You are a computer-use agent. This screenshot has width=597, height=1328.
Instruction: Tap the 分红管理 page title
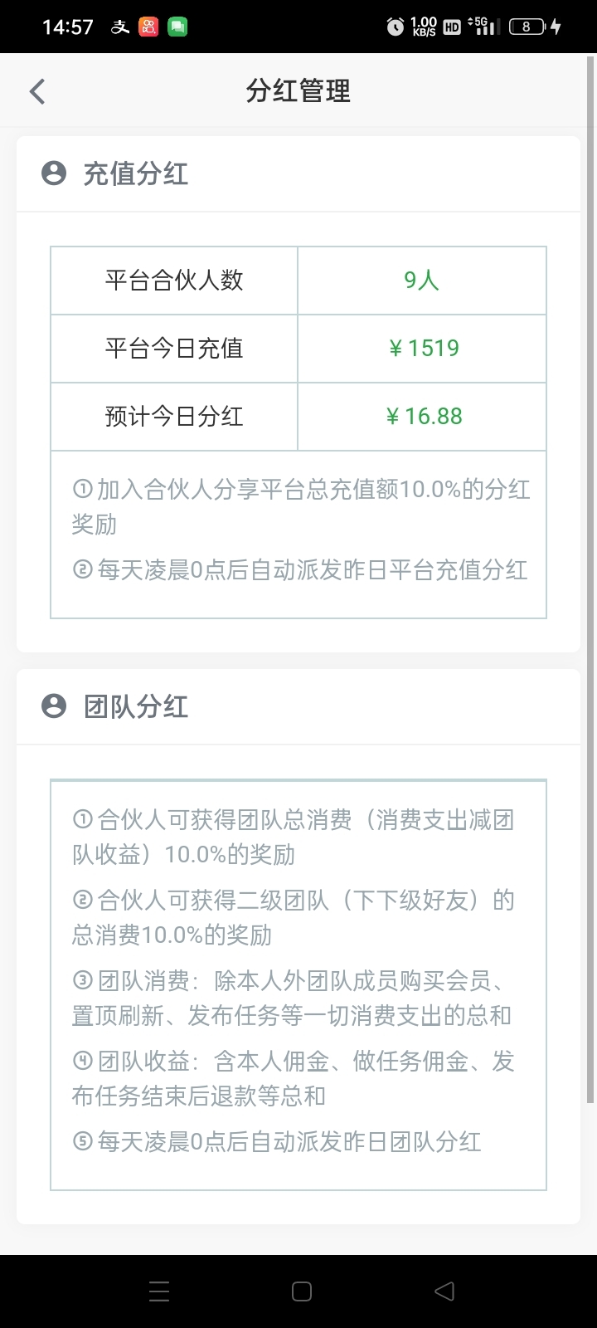[x=298, y=91]
